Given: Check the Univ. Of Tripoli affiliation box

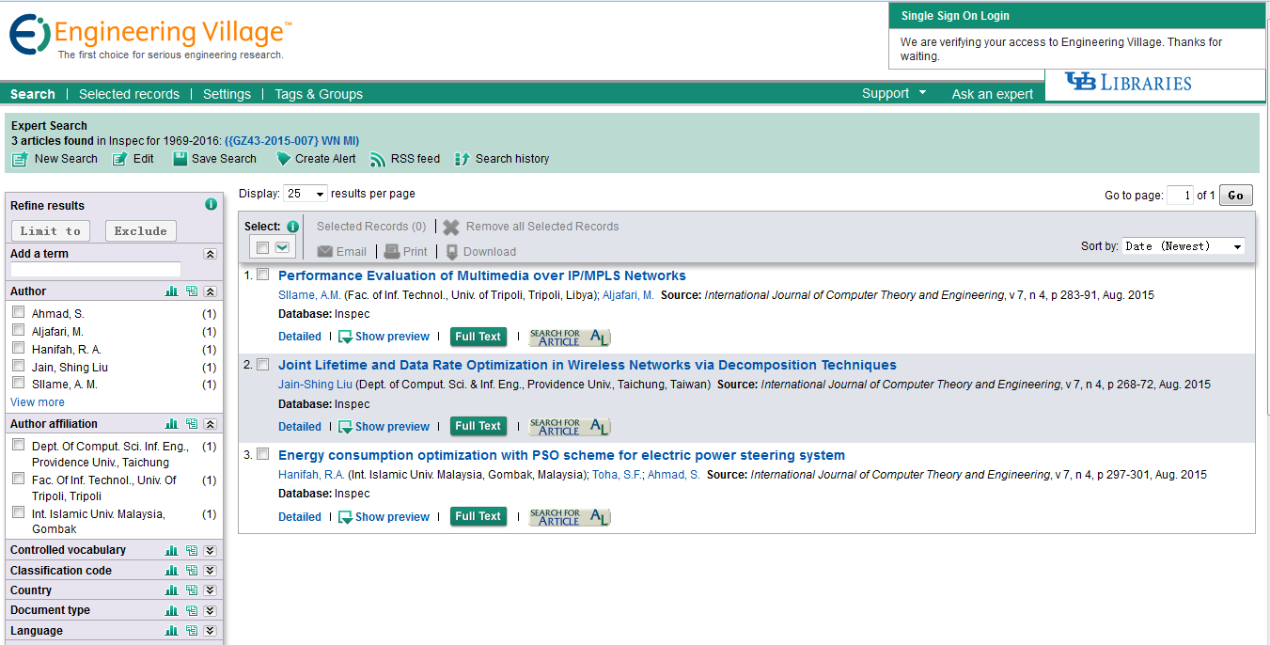Looking at the screenshot, I should [18, 479].
